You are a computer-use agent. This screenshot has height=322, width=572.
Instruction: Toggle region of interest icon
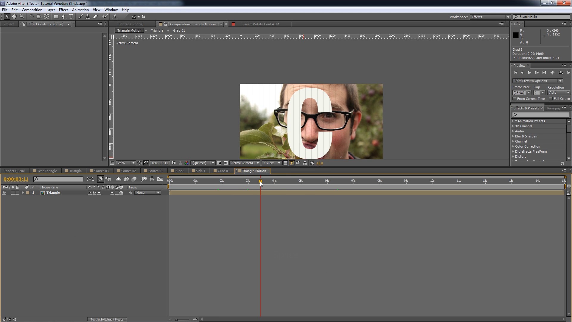point(219,163)
